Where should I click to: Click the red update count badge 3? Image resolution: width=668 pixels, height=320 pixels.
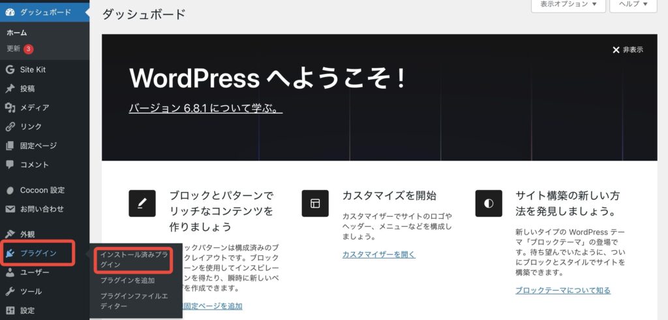point(28,49)
